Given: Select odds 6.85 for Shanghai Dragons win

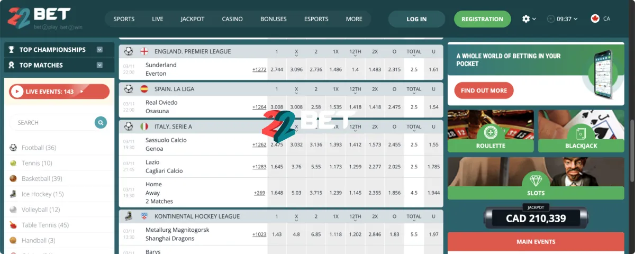Looking at the screenshot, I should coord(316,234).
